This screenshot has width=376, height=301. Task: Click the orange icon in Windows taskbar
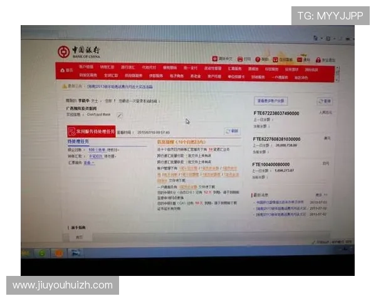pos(58,253)
